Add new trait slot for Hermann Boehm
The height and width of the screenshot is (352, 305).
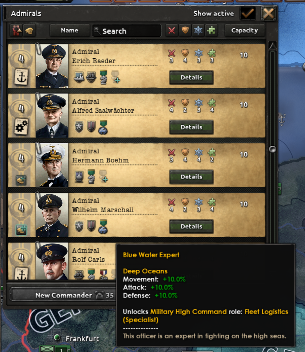pyautogui.click(x=103, y=176)
